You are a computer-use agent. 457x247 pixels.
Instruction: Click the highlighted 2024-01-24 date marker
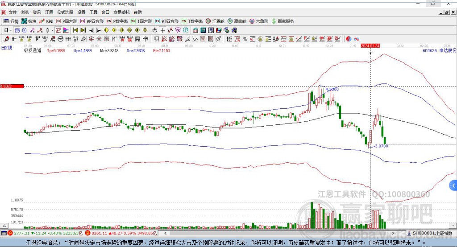[x=370, y=46]
